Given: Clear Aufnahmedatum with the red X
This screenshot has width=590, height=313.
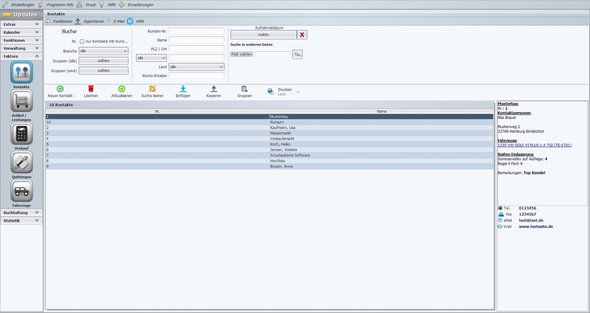Looking at the screenshot, I should coord(302,35).
